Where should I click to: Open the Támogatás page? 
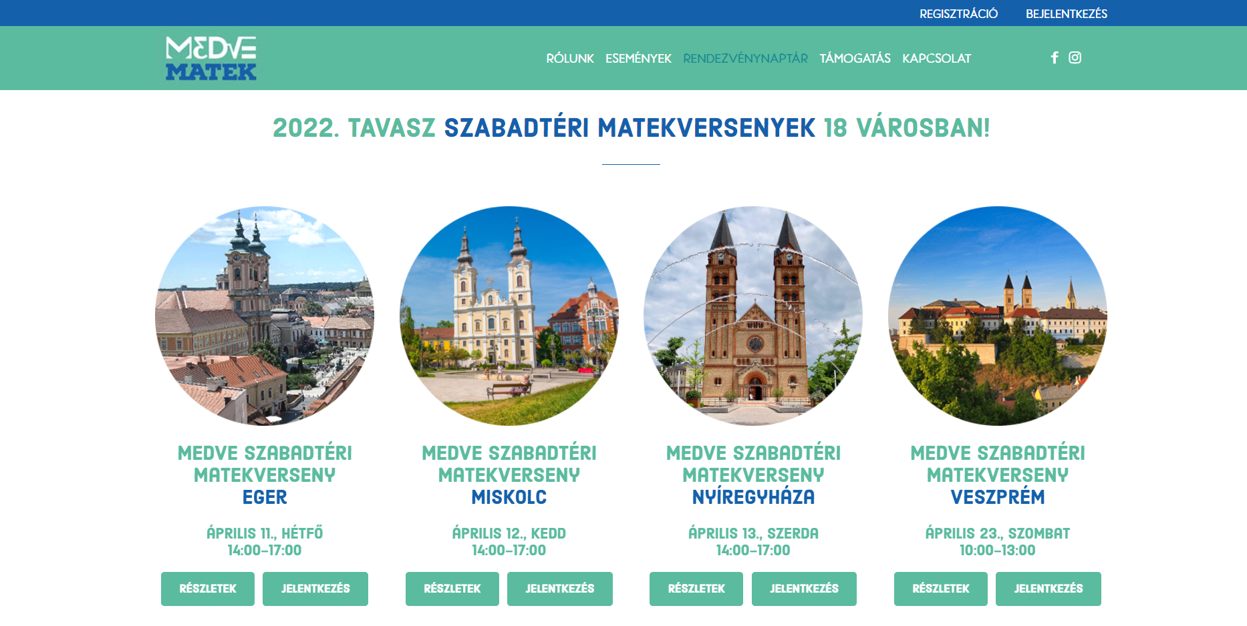point(855,59)
